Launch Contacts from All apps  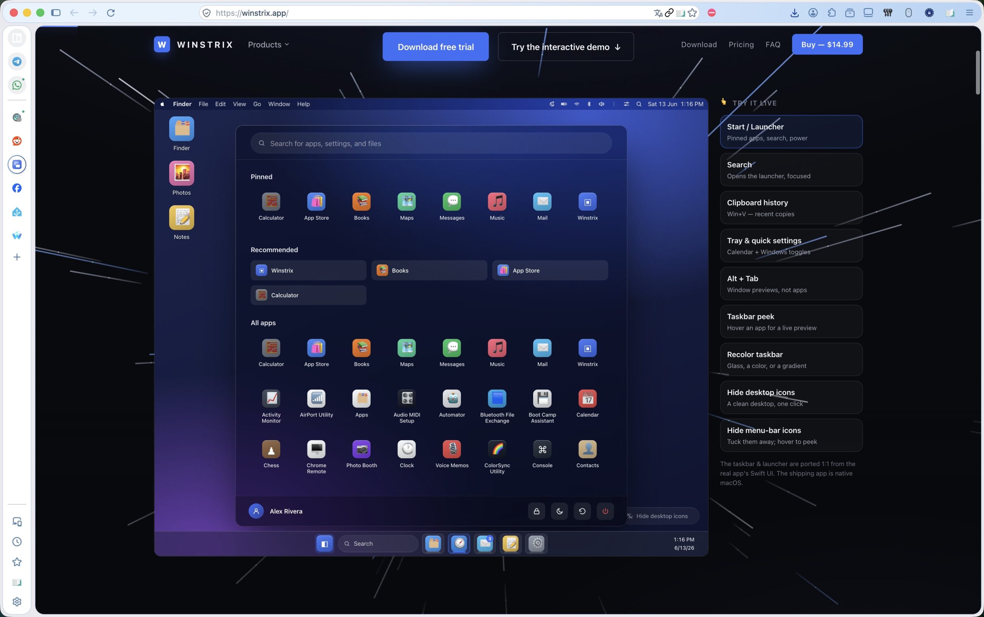[x=588, y=454]
